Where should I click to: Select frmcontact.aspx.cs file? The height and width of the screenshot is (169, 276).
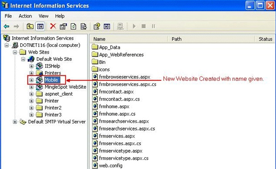(x=120, y=99)
